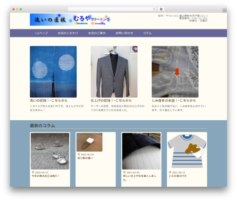Open シミの見分け方 article link

(178, 176)
